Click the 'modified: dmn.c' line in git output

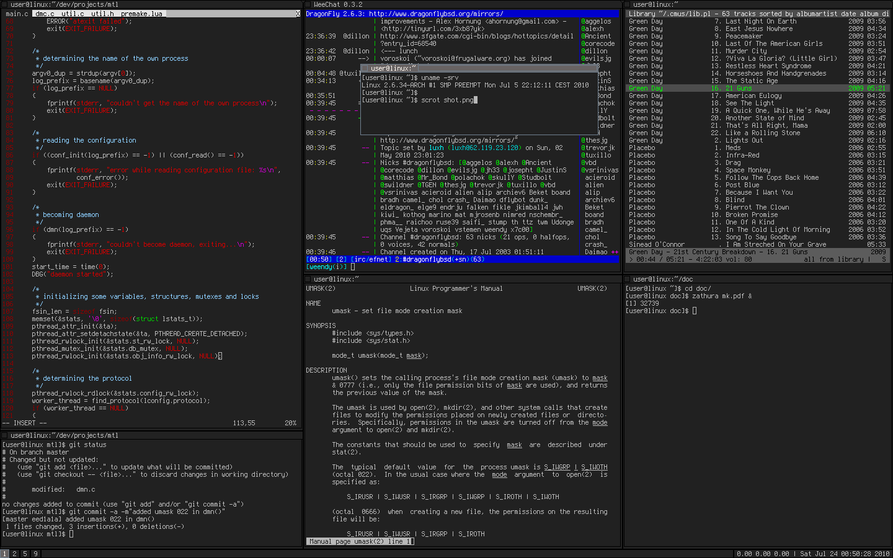(63, 489)
